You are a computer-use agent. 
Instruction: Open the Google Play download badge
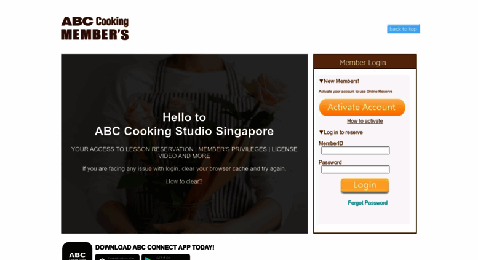[x=165, y=257]
